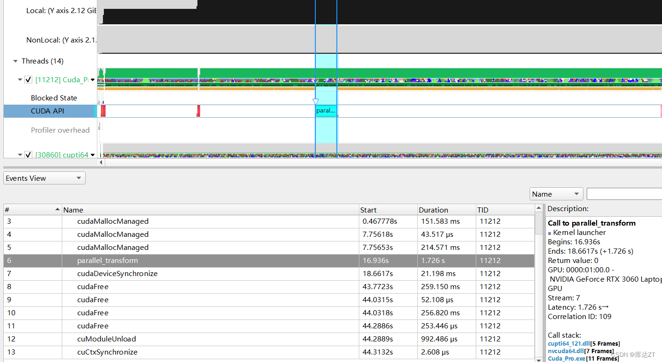Select the cudaDeviceSynchronize event row

pos(269,274)
